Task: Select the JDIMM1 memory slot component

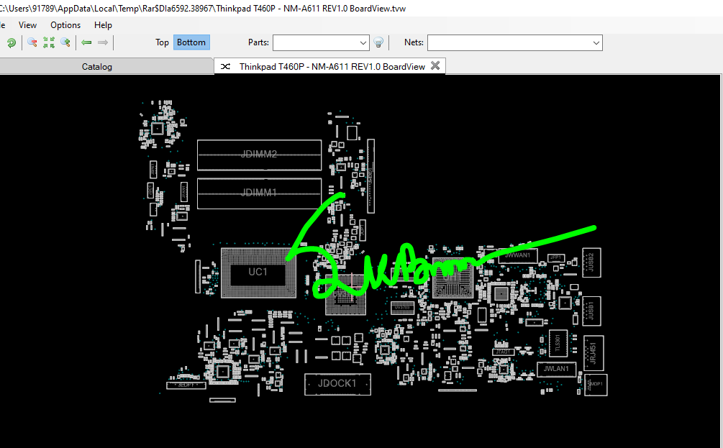Action: 259,193
